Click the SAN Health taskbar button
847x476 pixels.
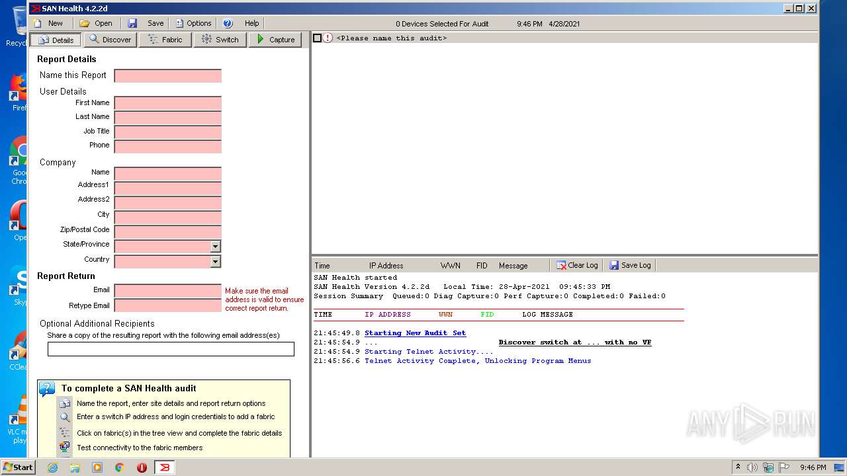165,467
